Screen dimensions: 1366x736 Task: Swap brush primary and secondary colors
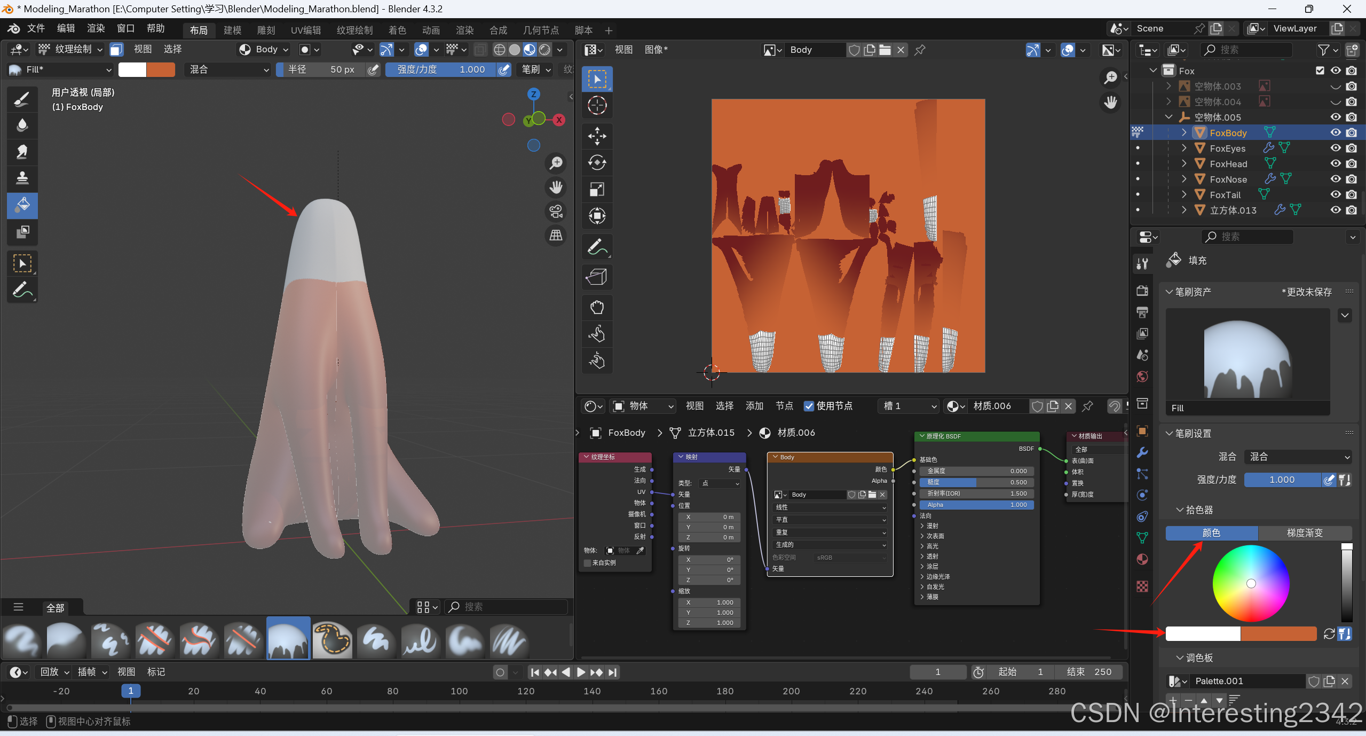coord(1329,633)
